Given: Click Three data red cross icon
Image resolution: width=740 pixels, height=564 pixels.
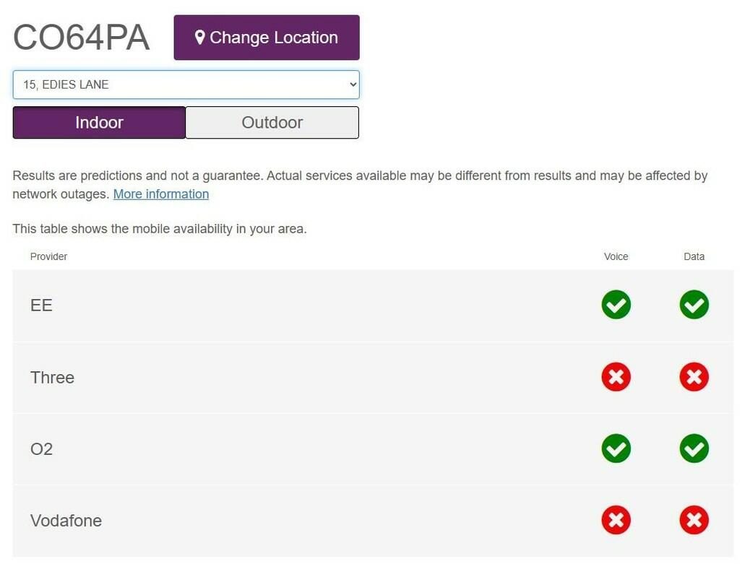Looking at the screenshot, I should pyautogui.click(x=694, y=377).
